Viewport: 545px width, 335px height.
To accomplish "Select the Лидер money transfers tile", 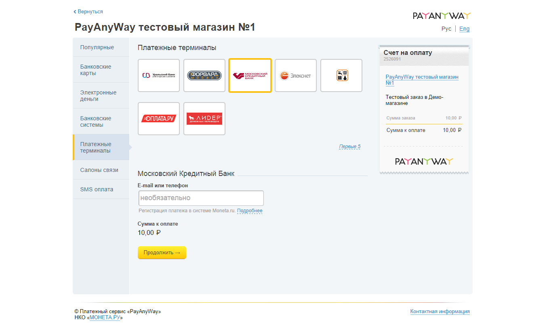I will pos(204,119).
